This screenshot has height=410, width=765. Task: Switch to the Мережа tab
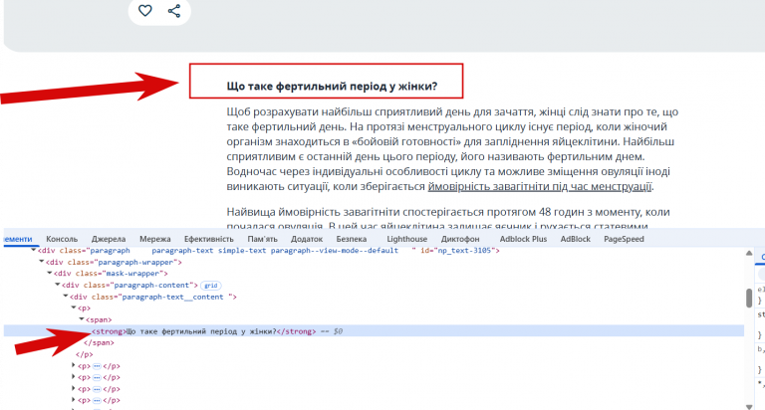click(x=155, y=239)
